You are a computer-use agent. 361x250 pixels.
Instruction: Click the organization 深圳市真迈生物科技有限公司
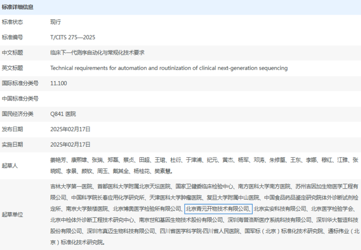[121, 231]
